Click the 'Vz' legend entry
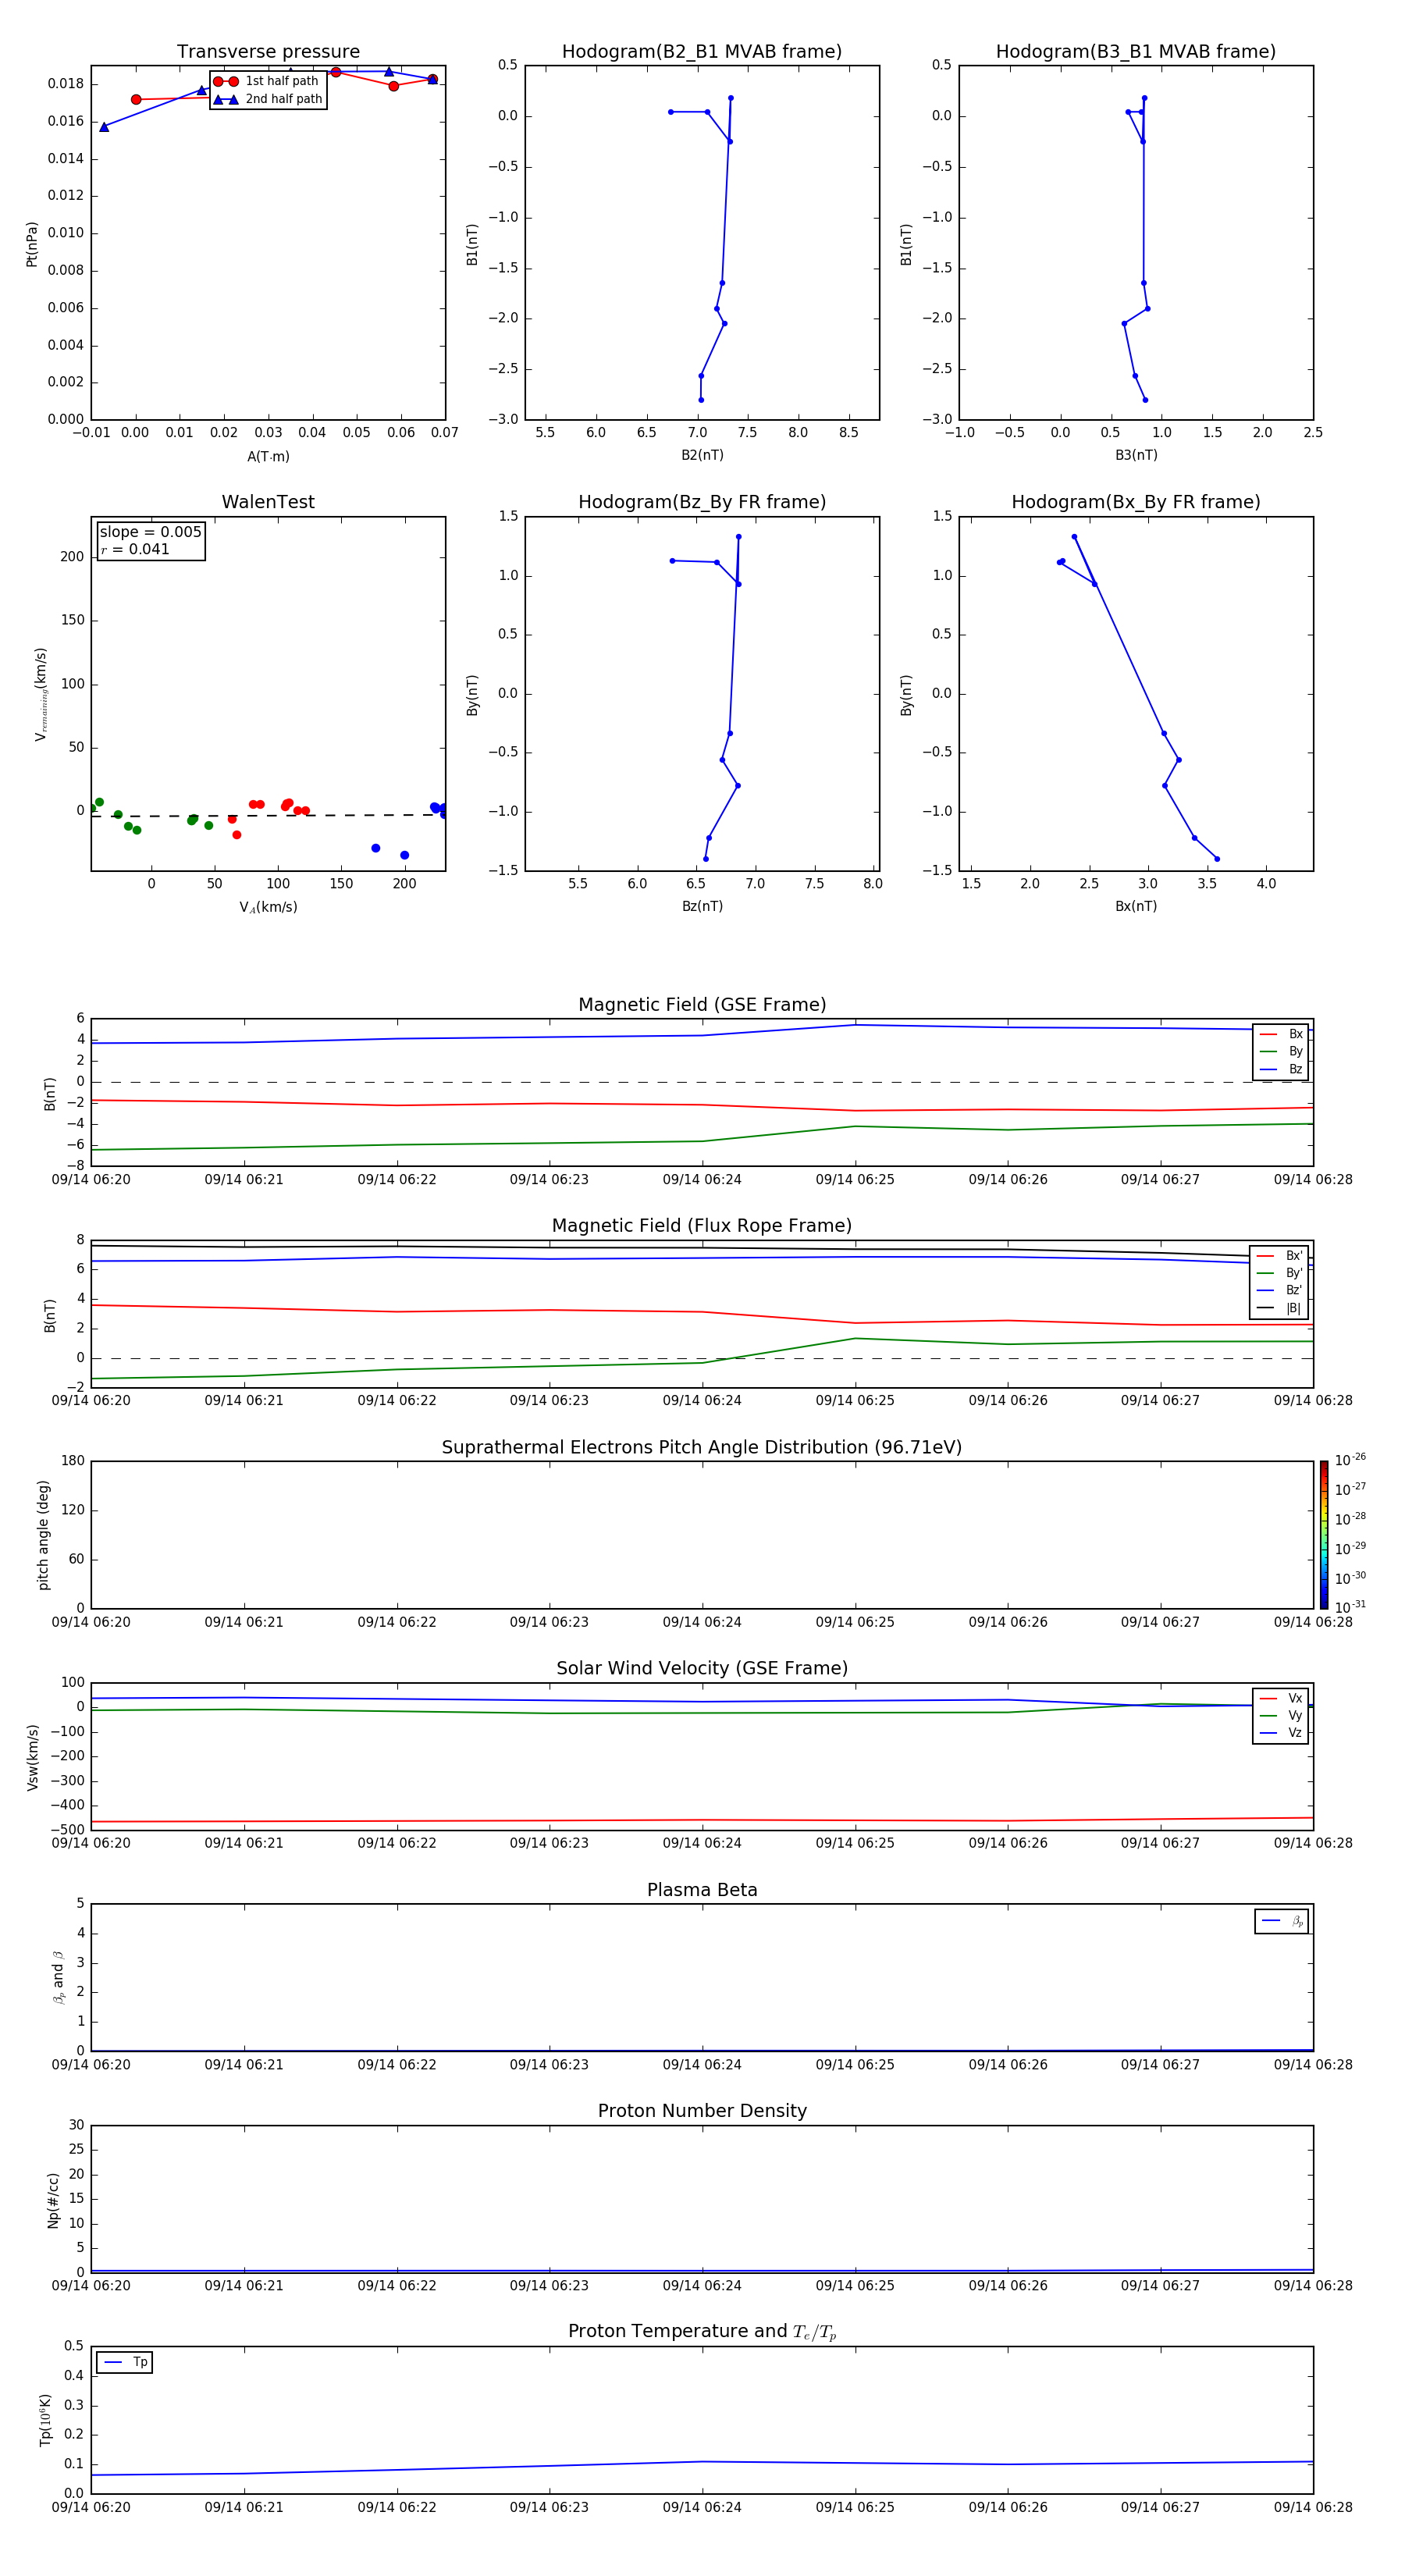Viewport: 1405px width, 2576px height. tap(1281, 1733)
